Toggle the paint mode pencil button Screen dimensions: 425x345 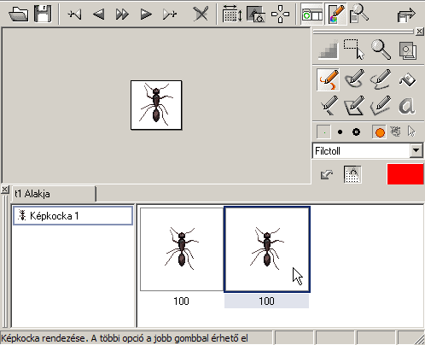click(x=336, y=15)
